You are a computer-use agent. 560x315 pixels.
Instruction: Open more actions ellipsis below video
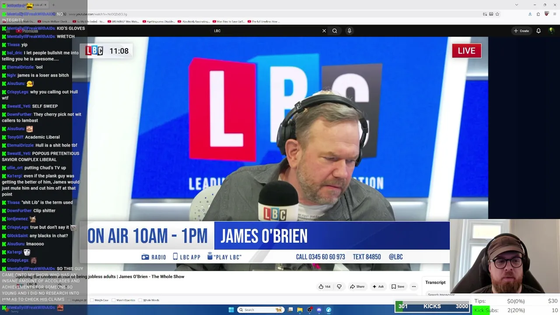pos(414,287)
